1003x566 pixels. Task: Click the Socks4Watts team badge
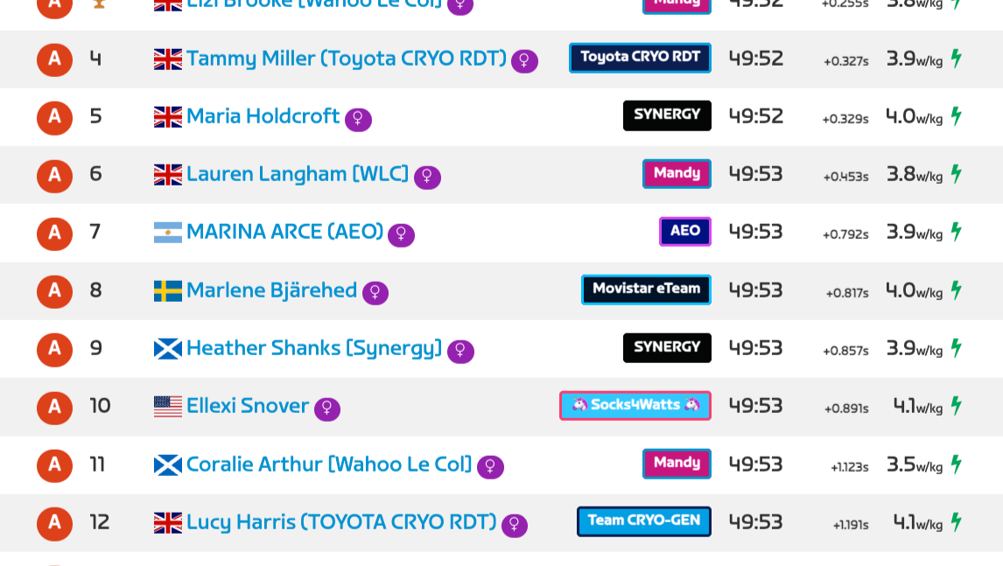tap(635, 406)
